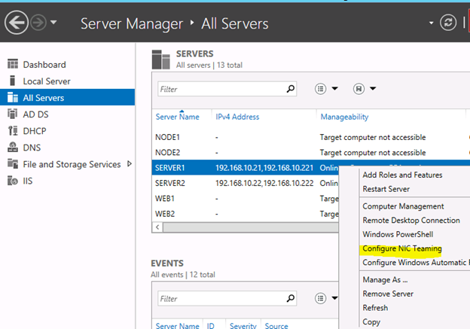Open Computer Management from context menu
The image size is (470, 329).
[x=403, y=206]
